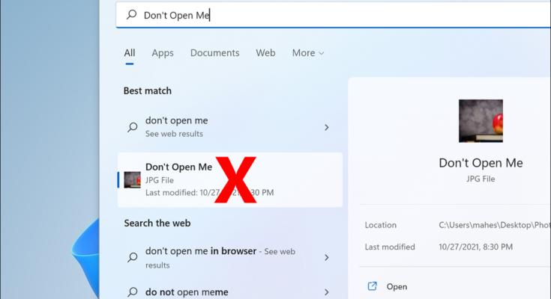Open the file Location path C:\Users\mahes\Desktop
Viewport: 551px width, 299px height.
pyautogui.click(x=493, y=224)
